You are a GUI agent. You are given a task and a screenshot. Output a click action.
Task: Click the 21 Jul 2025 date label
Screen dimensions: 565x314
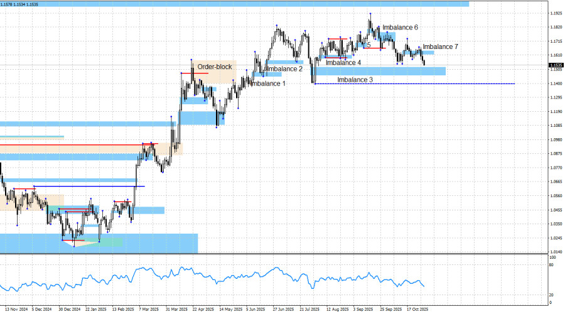coord(309,310)
